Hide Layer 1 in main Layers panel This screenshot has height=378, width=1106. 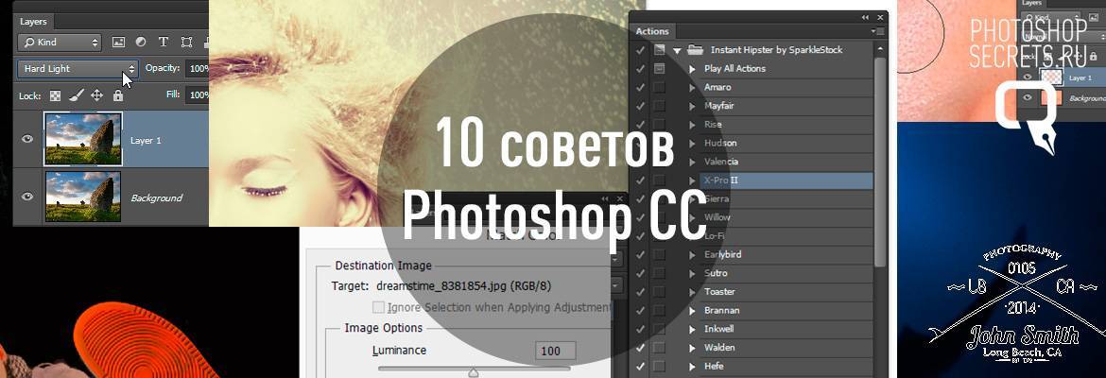coord(27,139)
